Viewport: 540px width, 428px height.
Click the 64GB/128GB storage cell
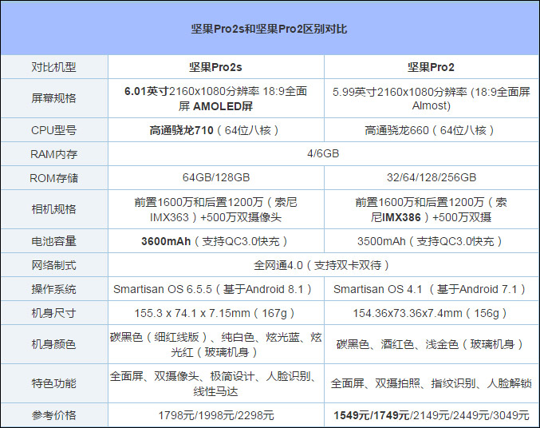[215, 177]
